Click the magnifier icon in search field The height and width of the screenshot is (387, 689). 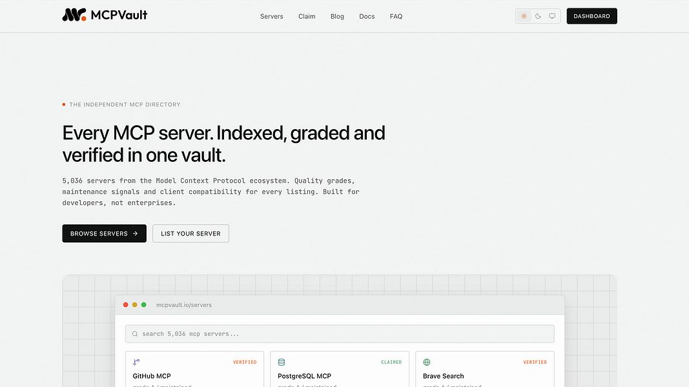(x=135, y=334)
